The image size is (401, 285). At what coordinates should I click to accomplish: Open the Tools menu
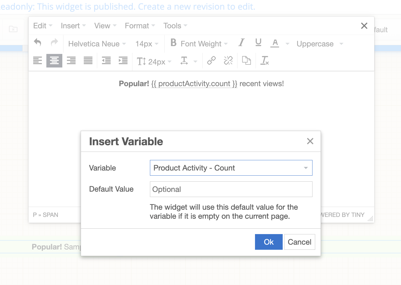pyautogui.click(x=172, y=26)
